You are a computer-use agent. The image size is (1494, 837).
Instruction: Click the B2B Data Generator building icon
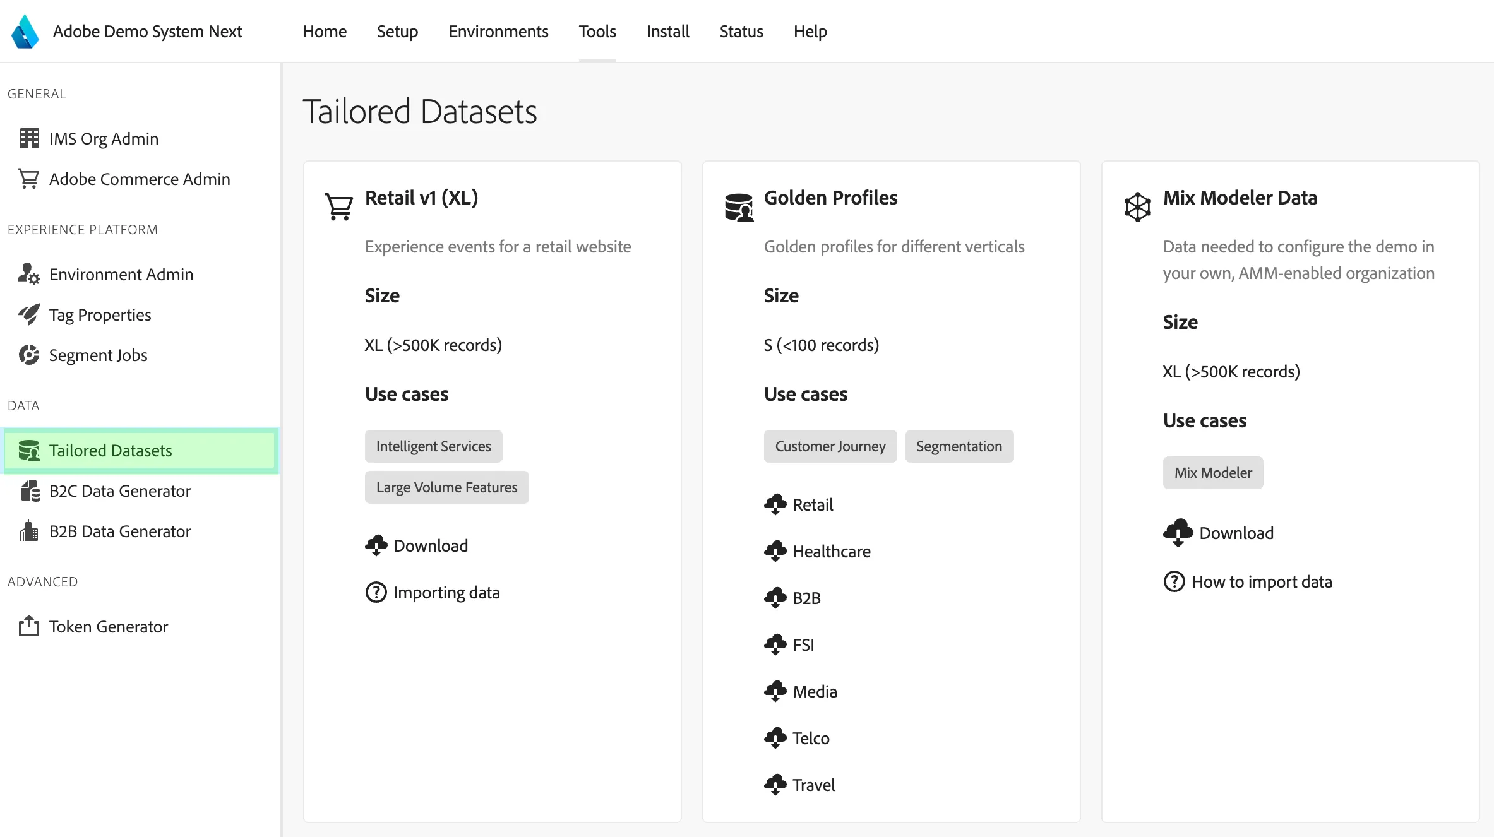[x=29, y=531]
